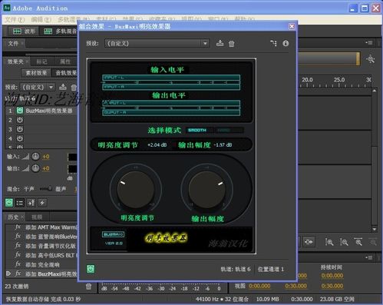383x305 pixels.
Task: Click zoom to selection magnifier icon
Action: coord(358,242)
